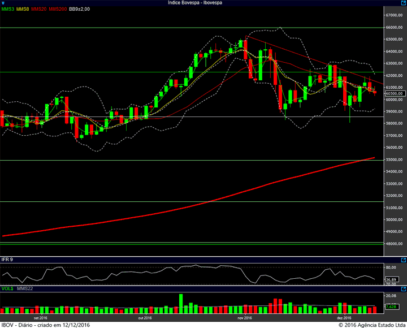The height and width of the screenshot is (328, 407).
Task: Select the MMS20 moving average label
Action: click(x=39, y=9)
